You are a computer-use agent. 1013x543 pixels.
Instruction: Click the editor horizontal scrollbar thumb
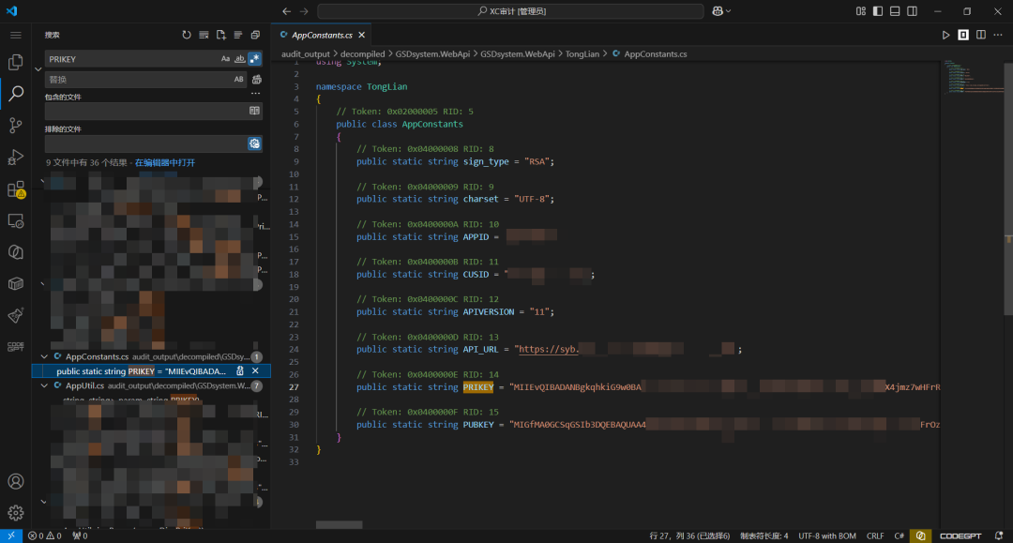click(340, 525)
